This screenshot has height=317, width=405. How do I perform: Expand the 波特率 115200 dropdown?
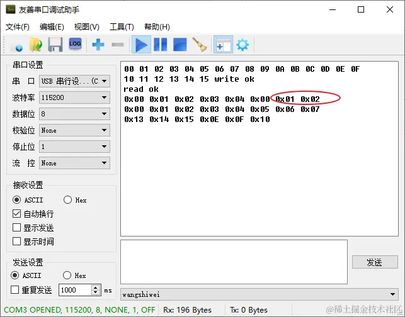tap(75, 97)
